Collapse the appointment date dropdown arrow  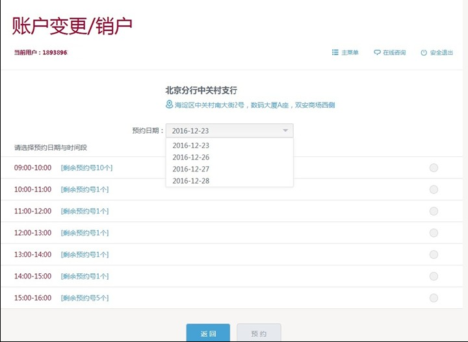(285, 130)
